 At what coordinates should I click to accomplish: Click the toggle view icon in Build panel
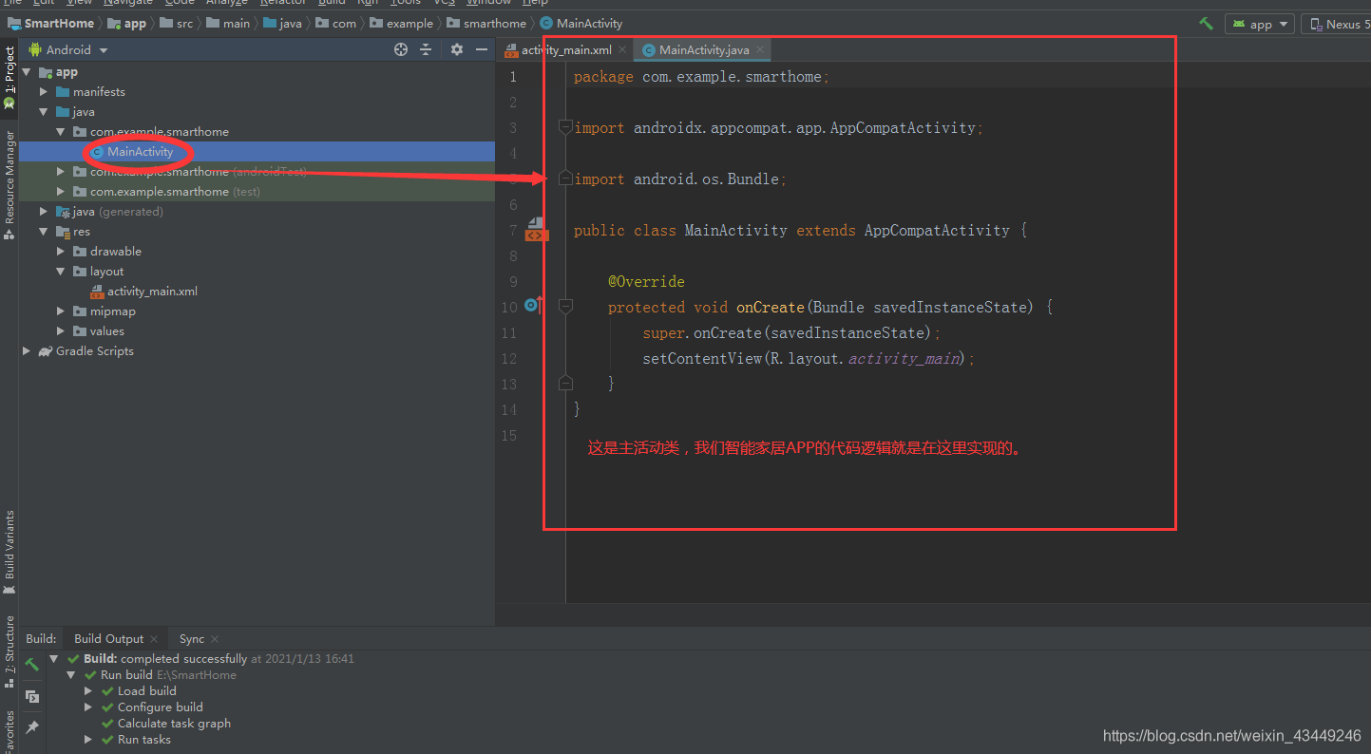coord(32,696)
